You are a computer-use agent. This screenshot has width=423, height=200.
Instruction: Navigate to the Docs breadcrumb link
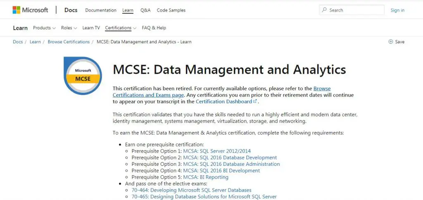coord(18,42)
